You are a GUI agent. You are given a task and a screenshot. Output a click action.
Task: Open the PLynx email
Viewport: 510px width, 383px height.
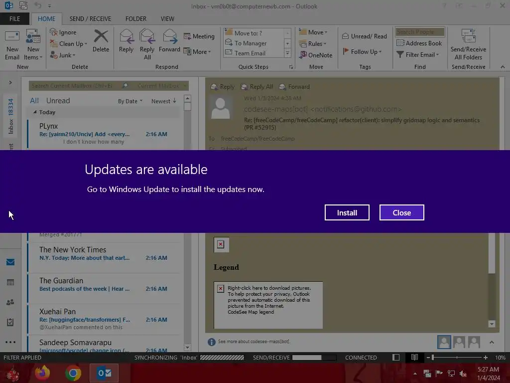click(x=104, y=134)
